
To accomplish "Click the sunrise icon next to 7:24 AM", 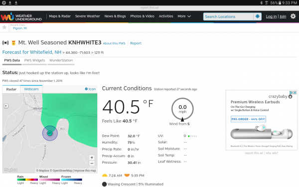I will (x=105, y=176).
